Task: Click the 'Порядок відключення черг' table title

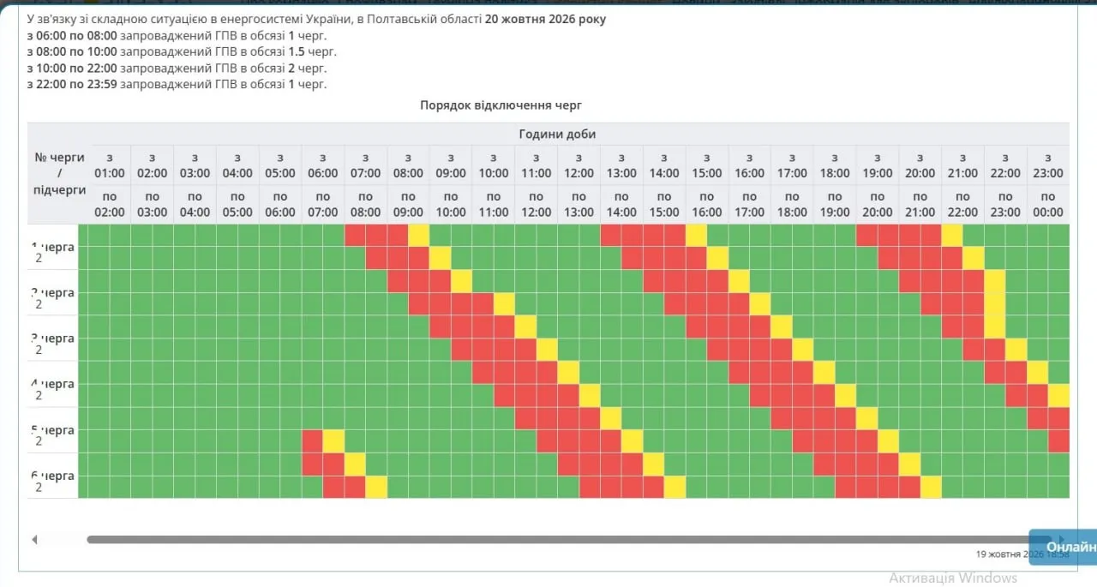Action: (501, 105)
